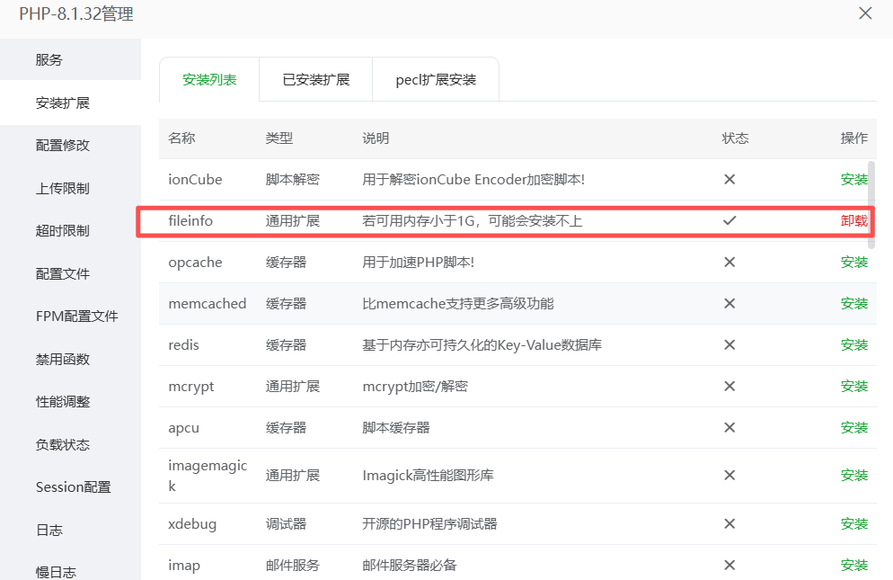Click the memcached X status icon
Image resolution: width=893 pixels, height=580 pixels.
[x=729, y=303]
